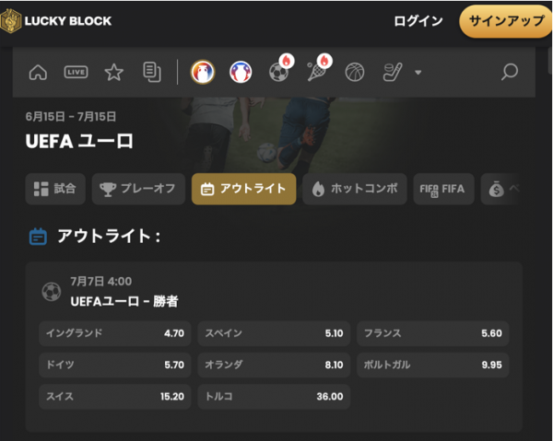Bet on オランダ at 8.10
Image resolution: width=553 pixels, height=441 pixels.
274,365
